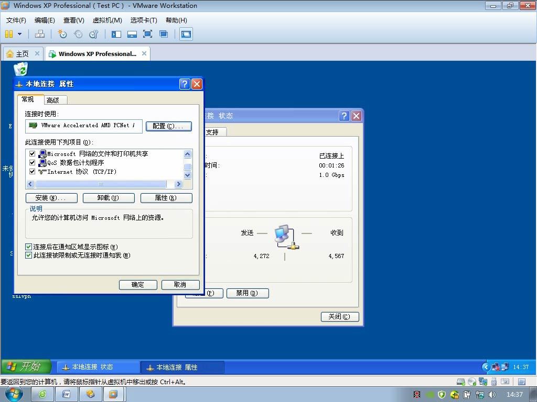Open the power options dropdown arrow
Screen dimensions: 537x402
click(x=19, y=34)
